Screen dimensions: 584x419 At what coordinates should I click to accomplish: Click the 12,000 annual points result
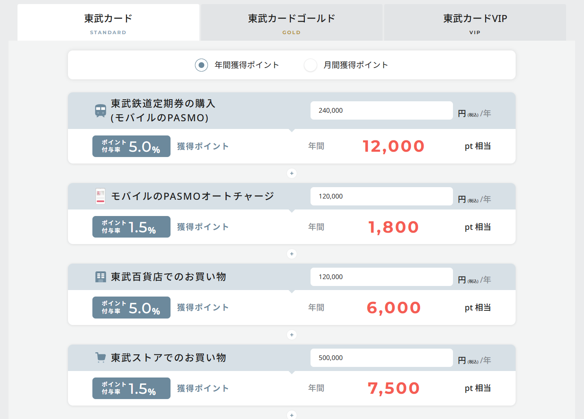click(393, 146)
